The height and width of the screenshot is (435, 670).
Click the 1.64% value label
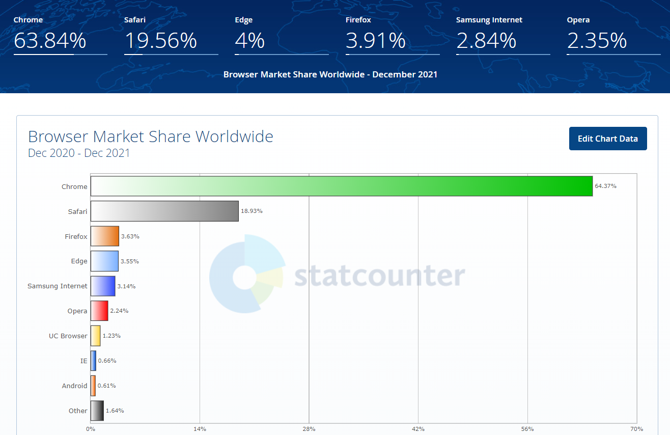click(x=115, y=411)
